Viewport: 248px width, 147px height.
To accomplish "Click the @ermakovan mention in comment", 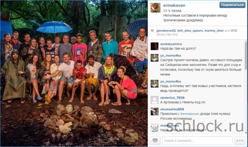I will click(190, 114).
